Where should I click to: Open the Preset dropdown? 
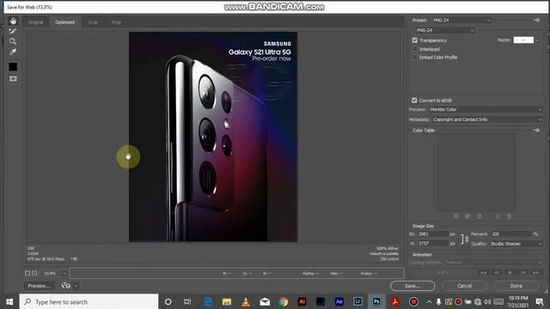(x=461, y=21)
